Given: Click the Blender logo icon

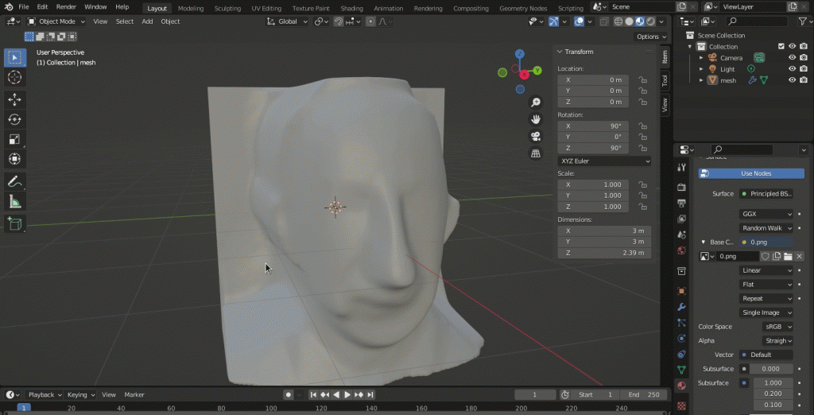Looking at the screenshot, I should (9, 7).
